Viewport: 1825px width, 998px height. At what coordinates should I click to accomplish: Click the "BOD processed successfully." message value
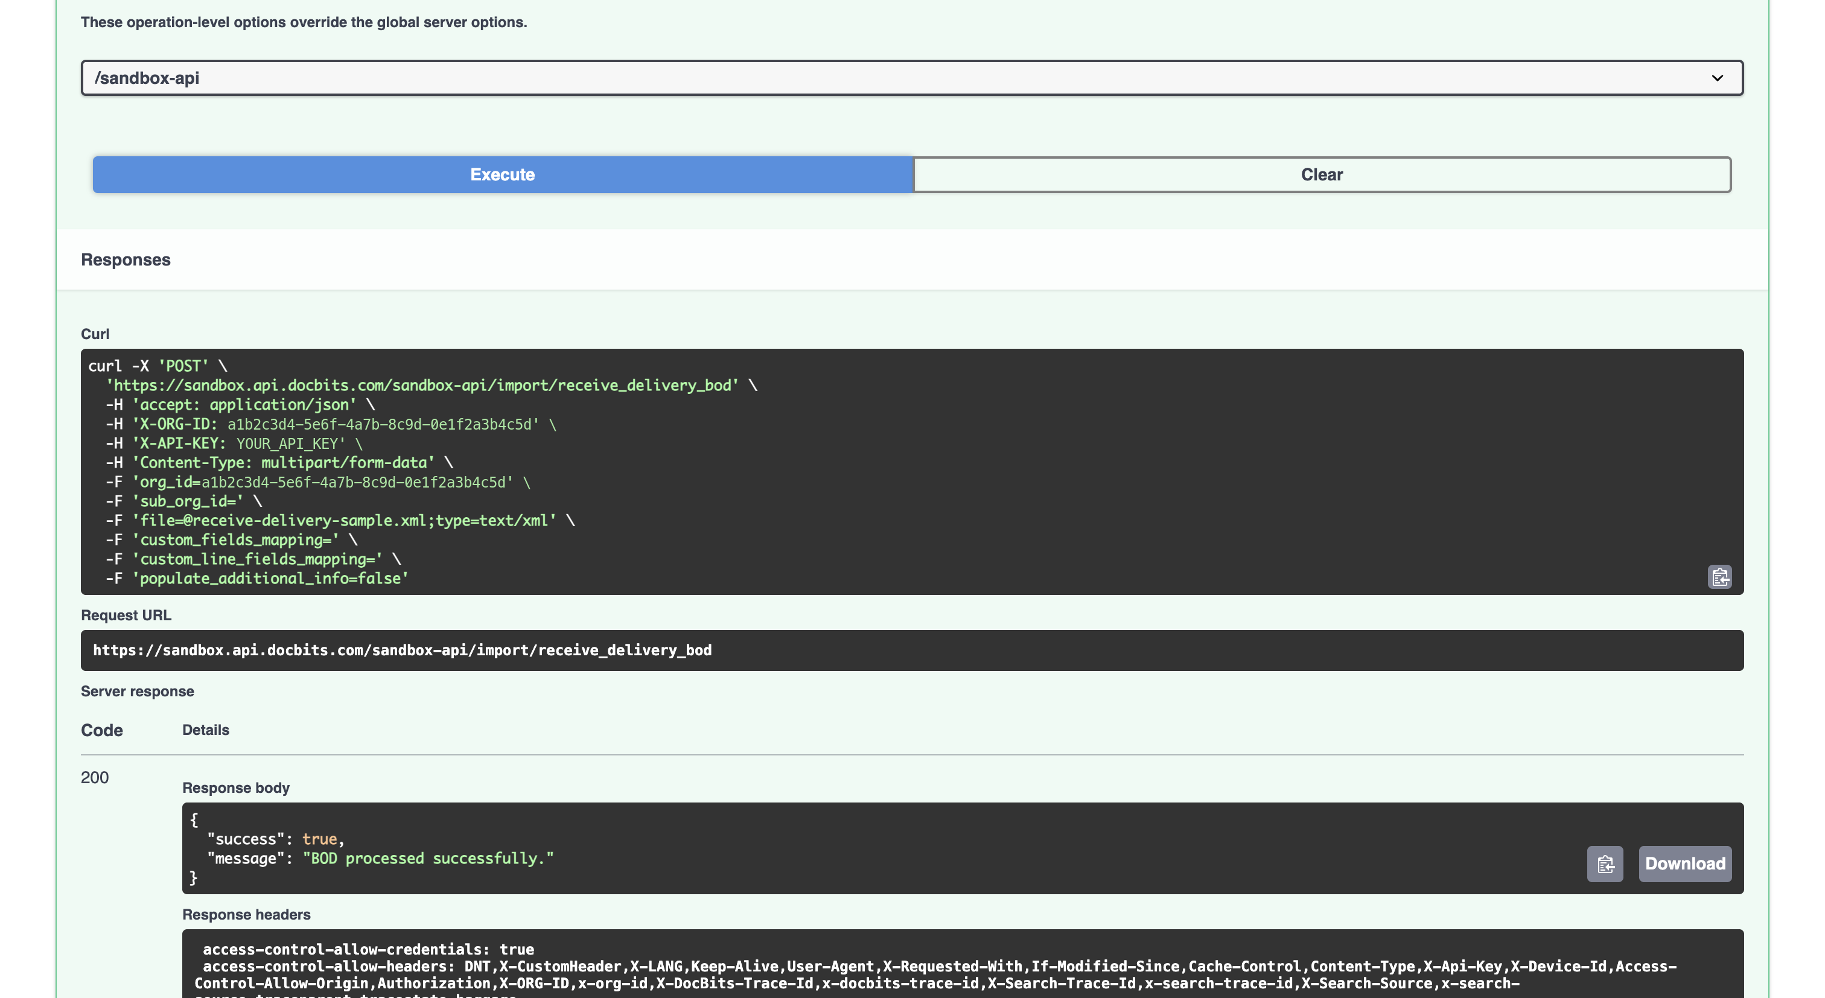point(428,859)
